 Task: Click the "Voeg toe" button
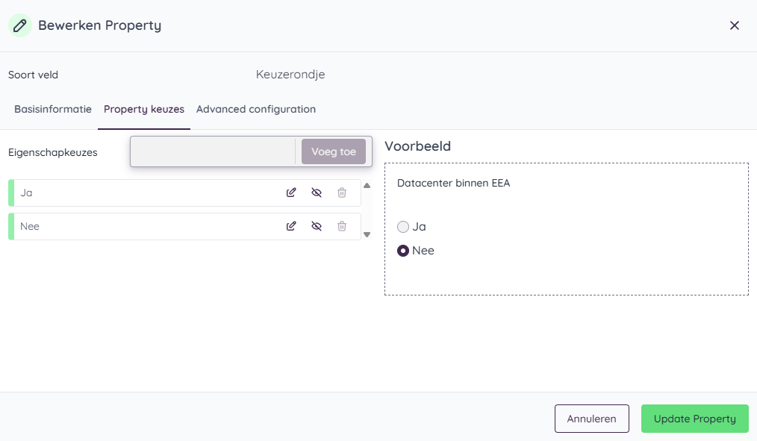[x=334, y=151]
